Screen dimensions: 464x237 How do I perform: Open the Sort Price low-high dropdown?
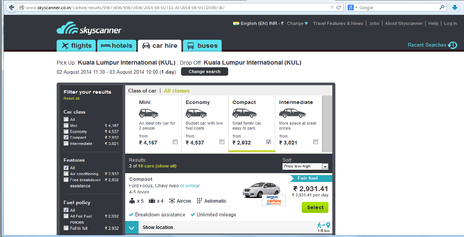306,166
